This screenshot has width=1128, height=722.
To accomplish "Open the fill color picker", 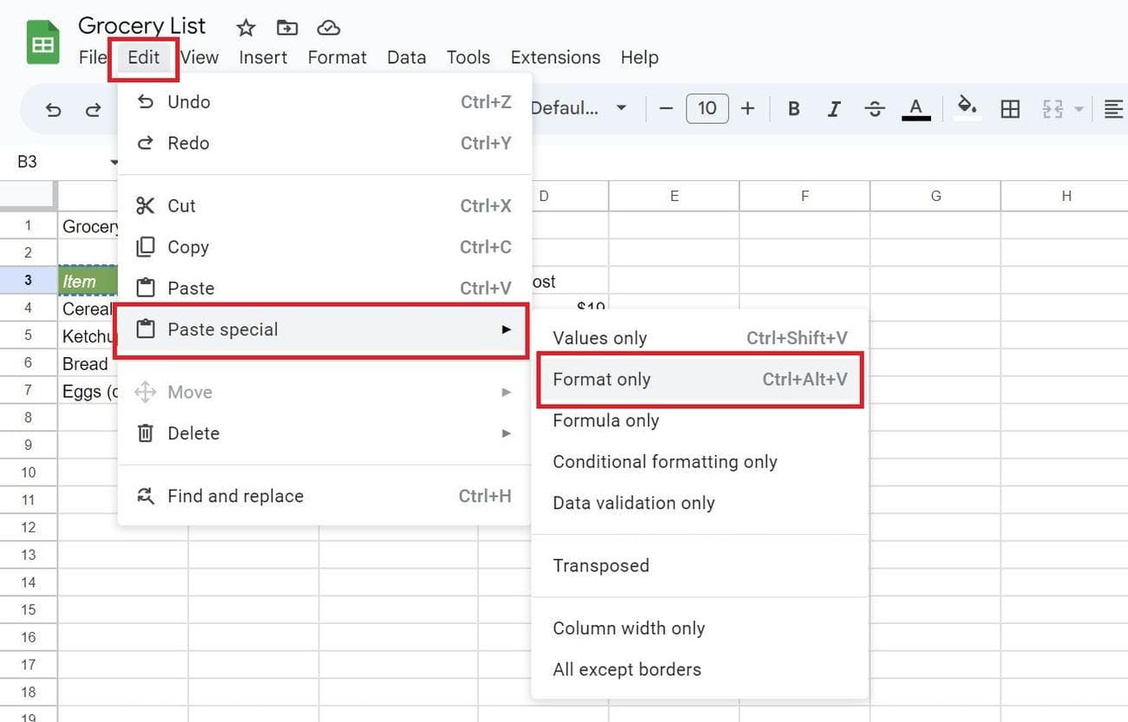I will [966, 108].
